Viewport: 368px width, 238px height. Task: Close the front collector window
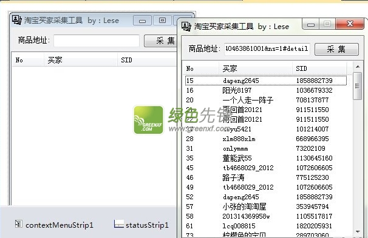point(350,24)
